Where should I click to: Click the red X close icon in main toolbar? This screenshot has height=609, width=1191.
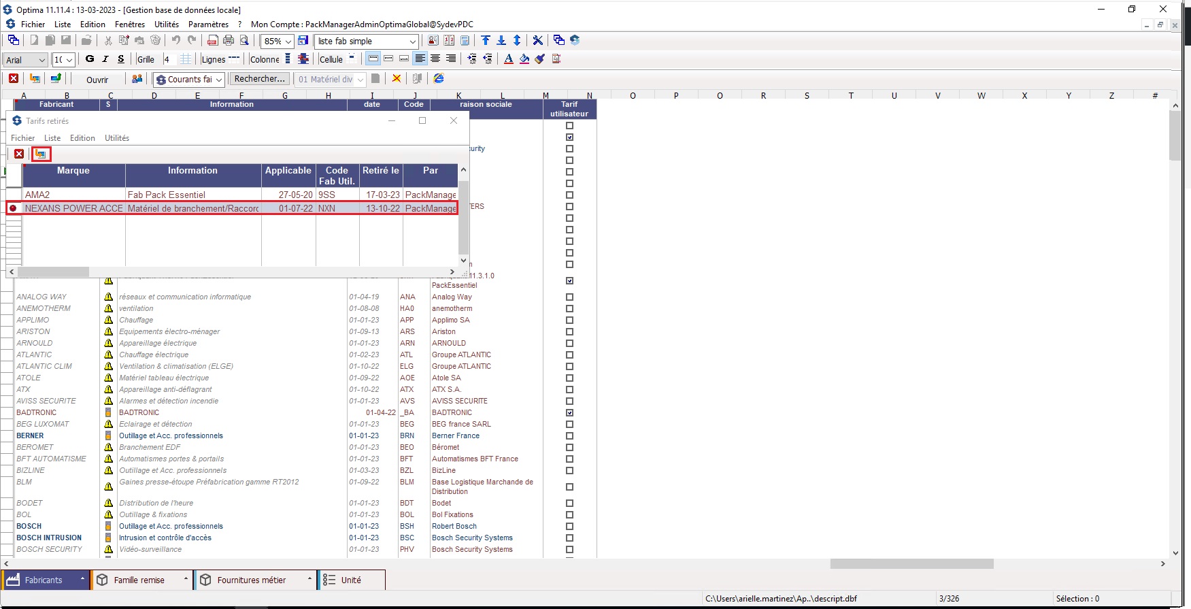tap(14, 79)
